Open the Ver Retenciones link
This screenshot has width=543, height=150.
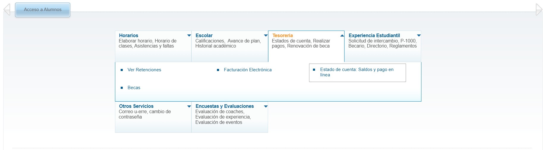(144, 70)
